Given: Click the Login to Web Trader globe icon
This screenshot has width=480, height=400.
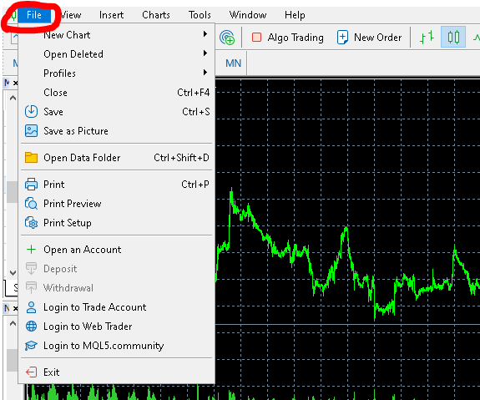Looking at the screenshot, I should pos(31,327).
